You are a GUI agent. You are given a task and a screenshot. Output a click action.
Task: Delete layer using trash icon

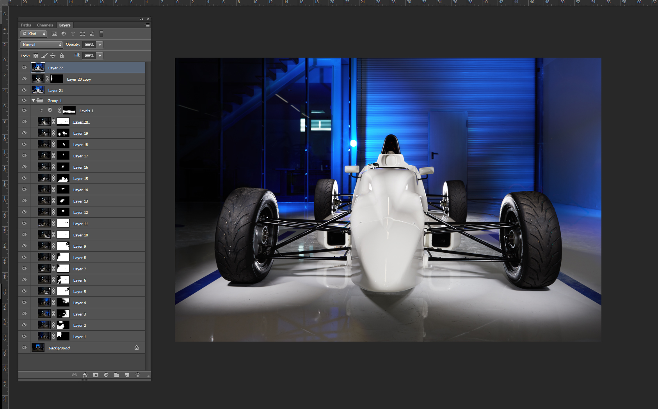point(137,375)
